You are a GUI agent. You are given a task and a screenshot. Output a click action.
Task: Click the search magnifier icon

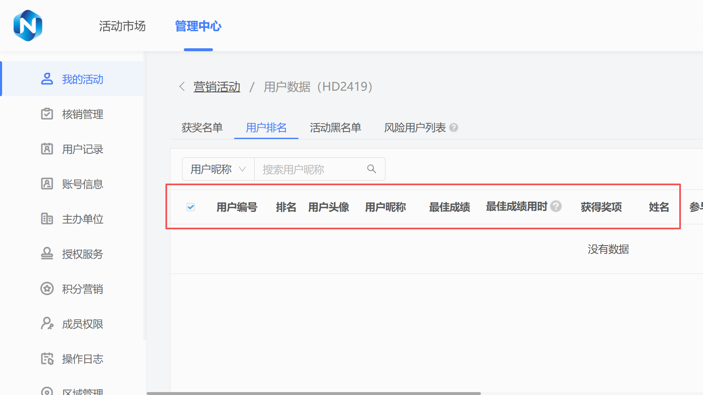[371, 169]
